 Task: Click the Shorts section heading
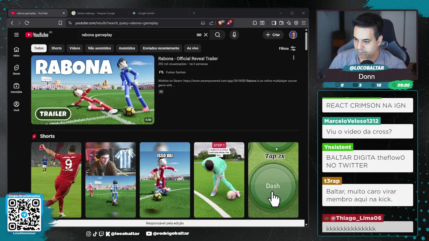(47, 136)
